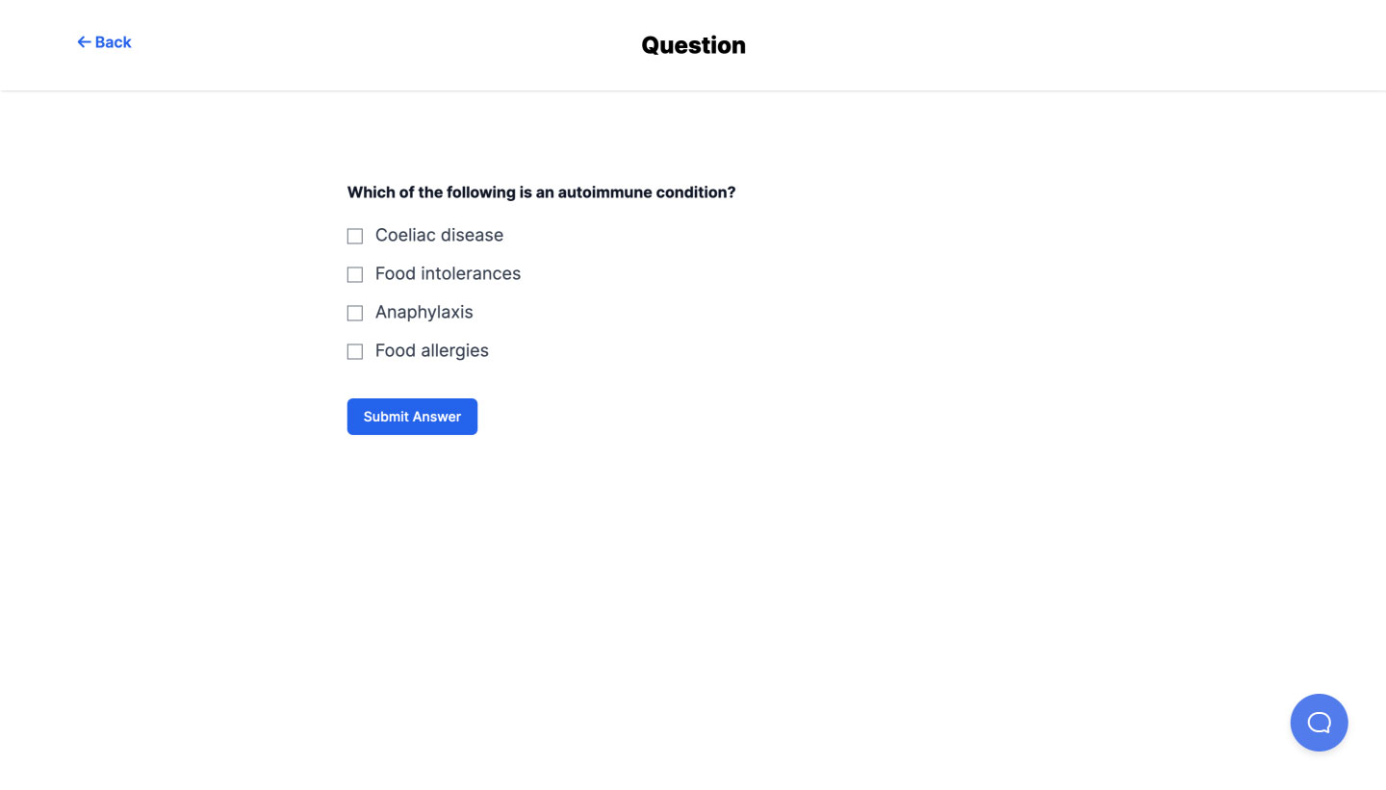The image size is (1386, 790).
Task: Choose the "Anaphylaxis" answer text
Action: coord(423,313)
